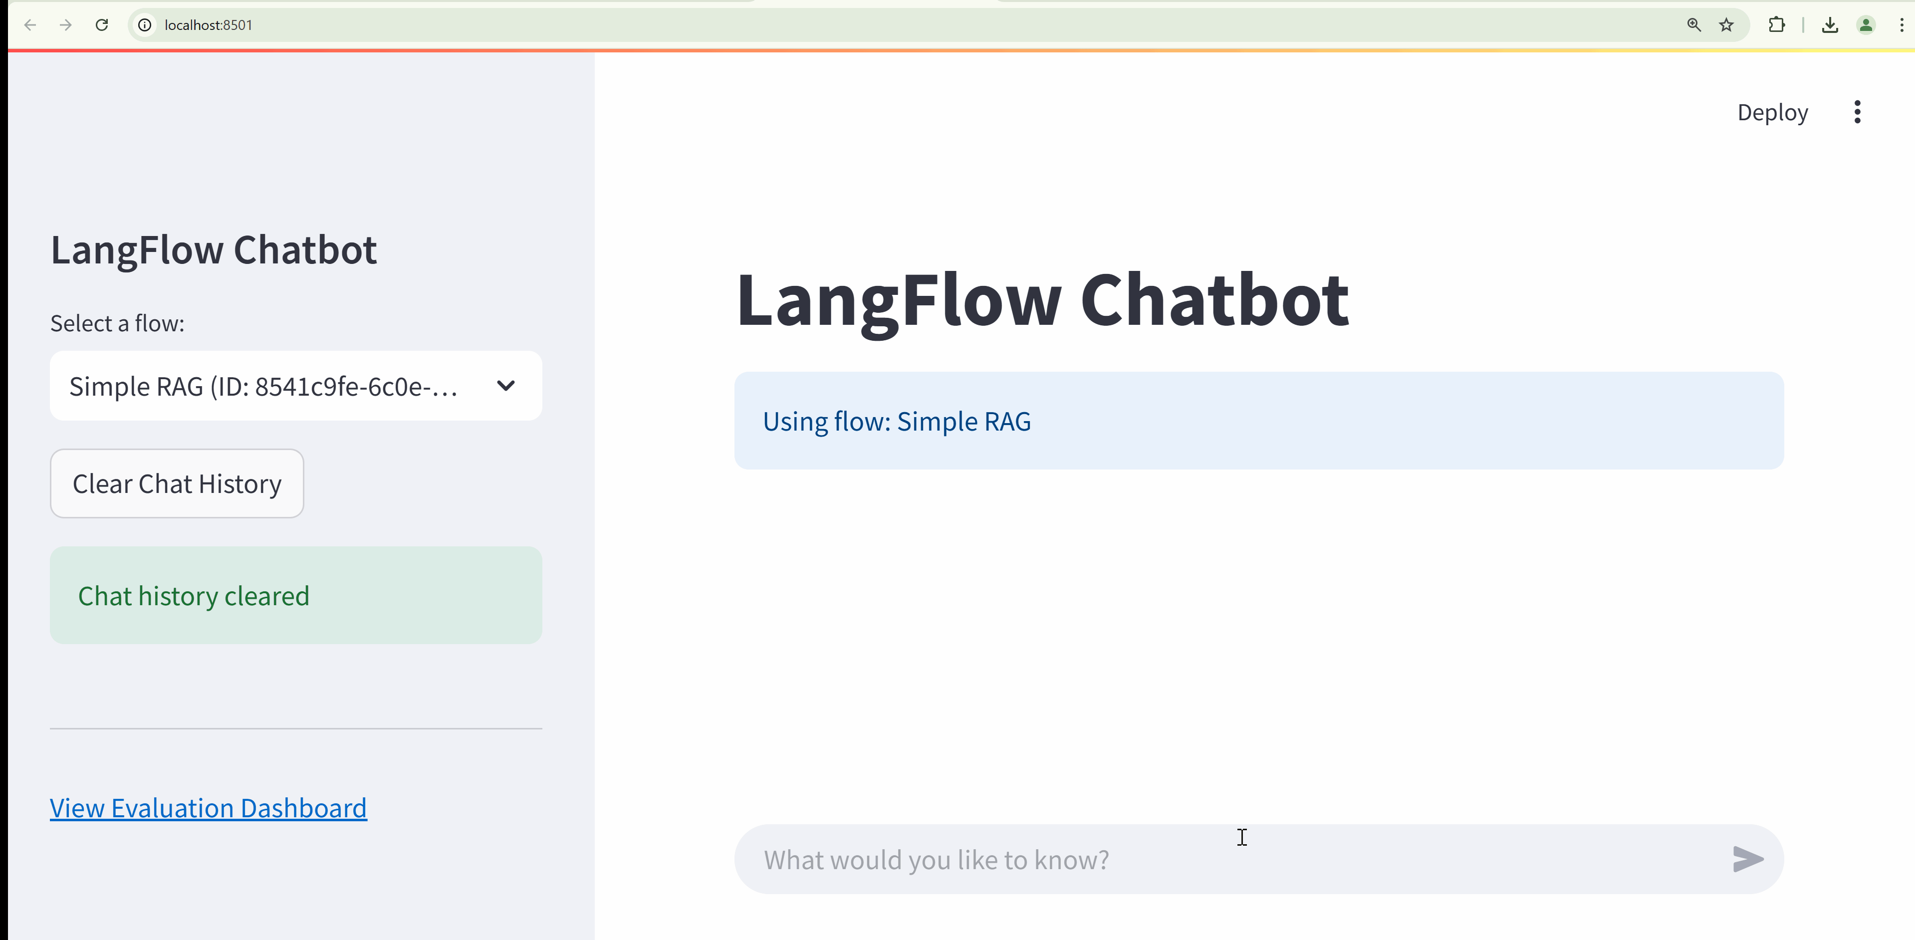
Task: Reload the page with browser refresh icon
Action: point(102,24)
